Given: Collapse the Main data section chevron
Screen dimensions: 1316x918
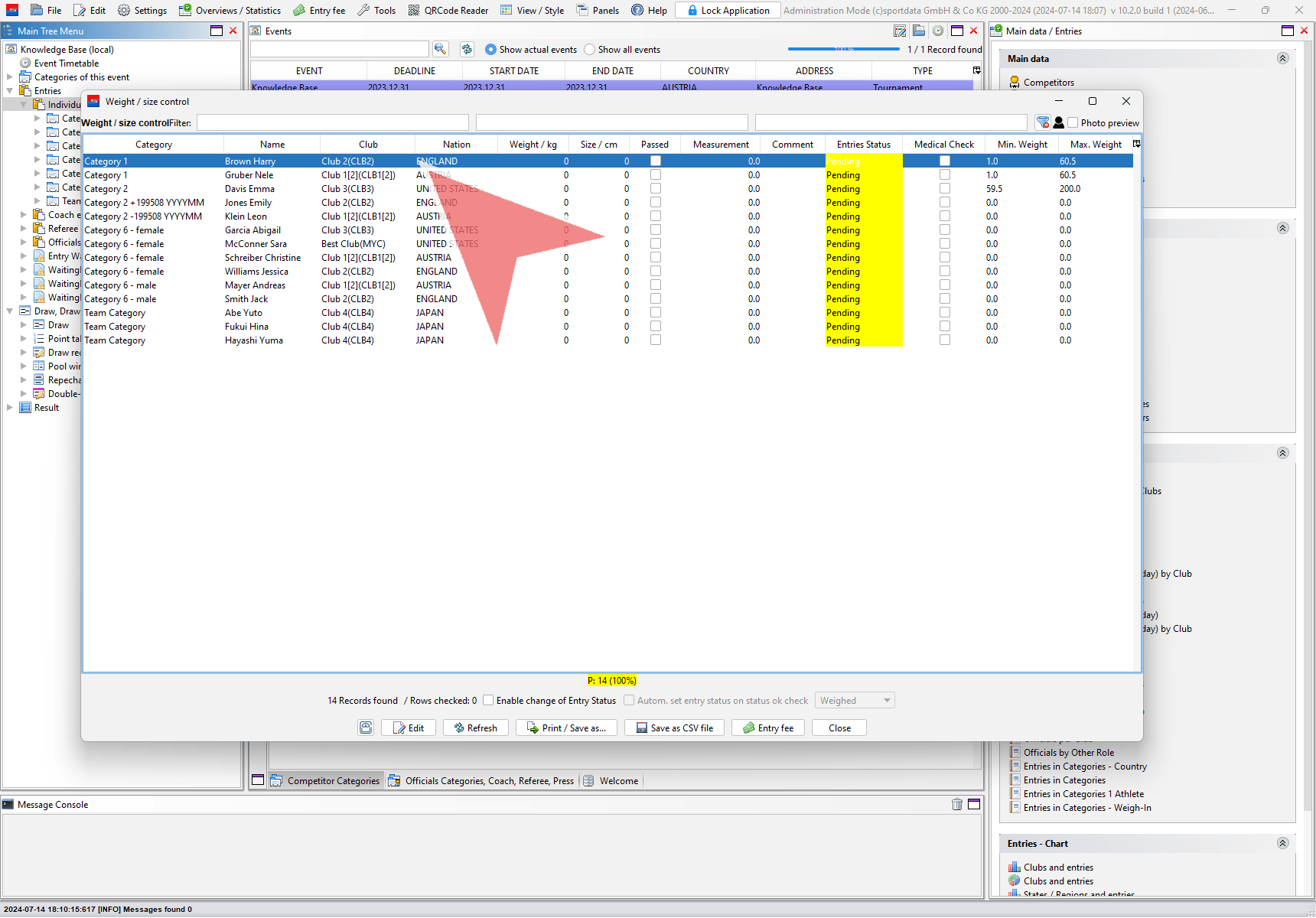Looking at the screenshot, I should (1282, 58).
